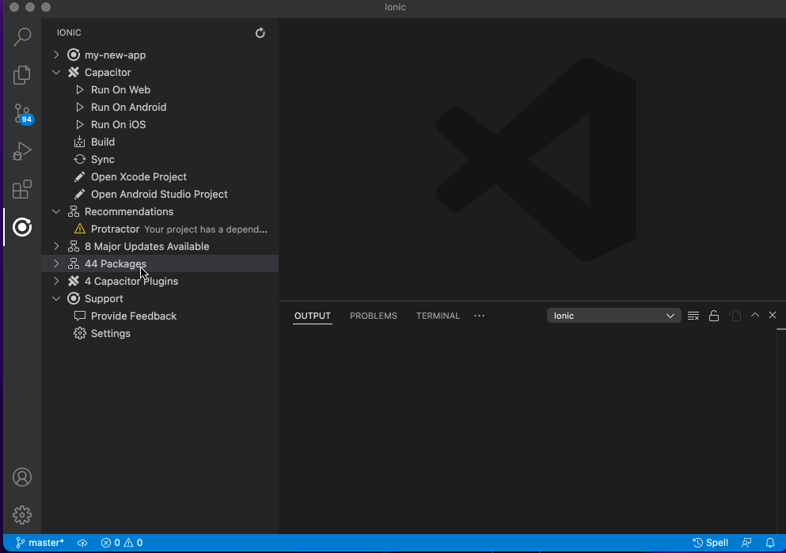Click Open Xcode Project
The width and height of the screenshot is (786, 553).
point(139,176)
